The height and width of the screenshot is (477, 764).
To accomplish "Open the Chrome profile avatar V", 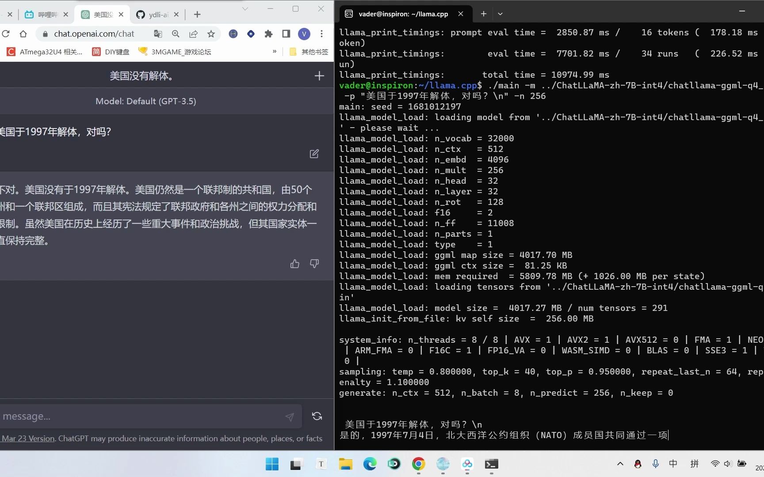I will point(304,34).
